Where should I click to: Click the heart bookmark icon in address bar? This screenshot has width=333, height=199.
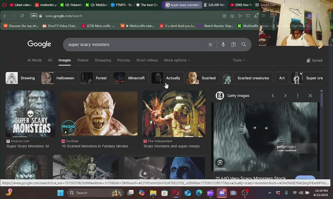click(x=248, y=16)
